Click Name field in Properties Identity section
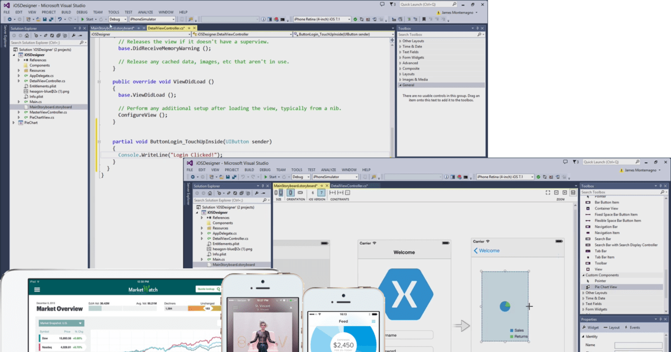 [x=638, y=346]
